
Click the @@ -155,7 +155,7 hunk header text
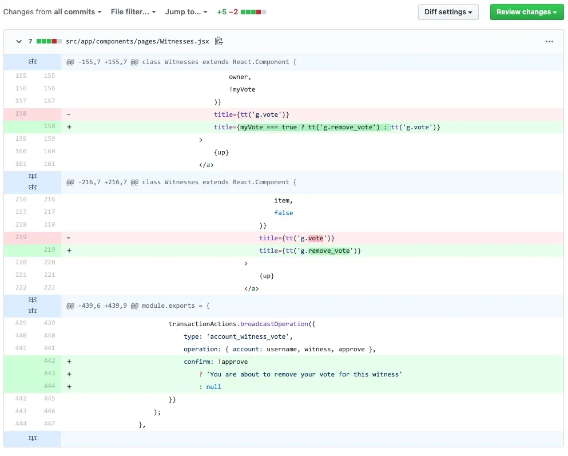(181, 62)
